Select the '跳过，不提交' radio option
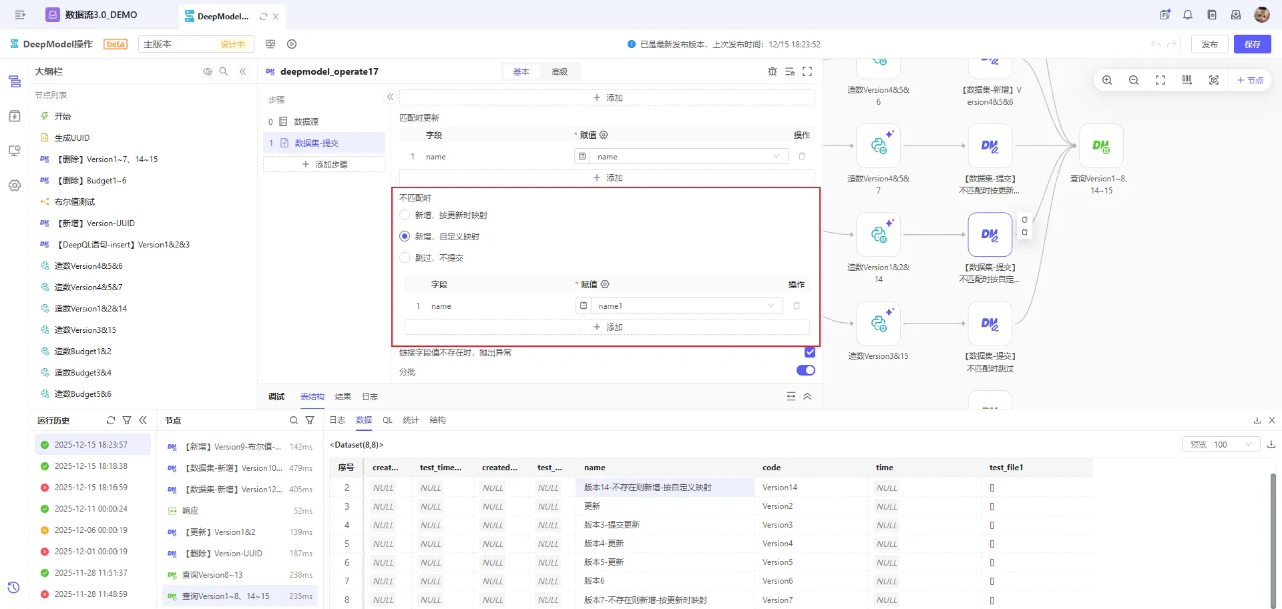The height and width of the screenshot is (609, 1282). (x=405, y=257)
